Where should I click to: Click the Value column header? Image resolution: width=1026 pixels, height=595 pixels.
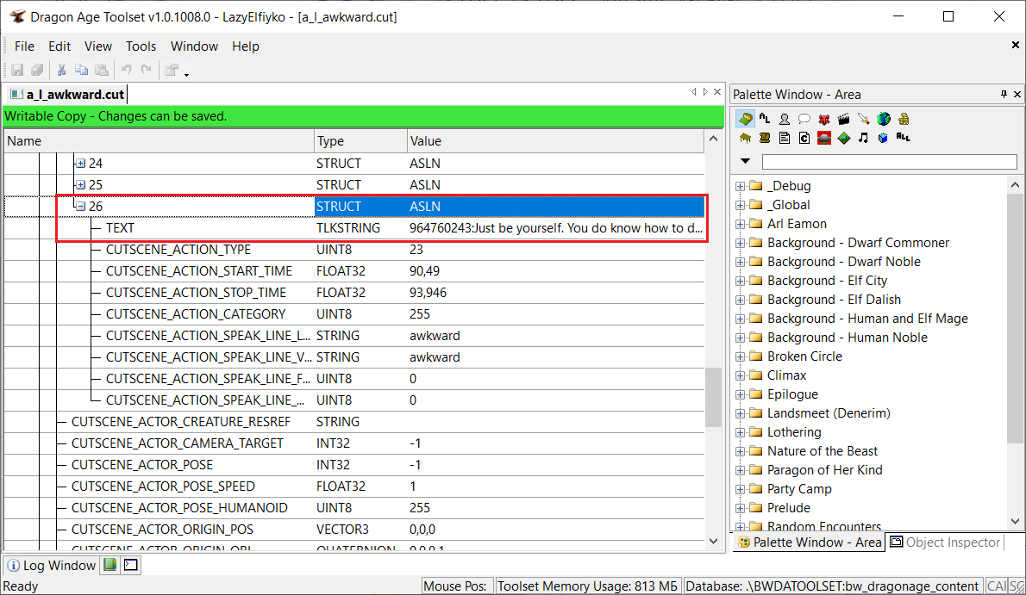click(555, 141)
